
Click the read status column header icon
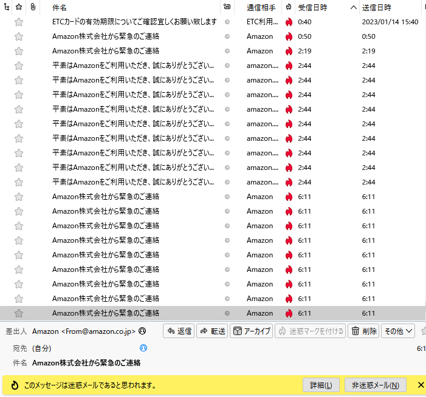[227, 7]
